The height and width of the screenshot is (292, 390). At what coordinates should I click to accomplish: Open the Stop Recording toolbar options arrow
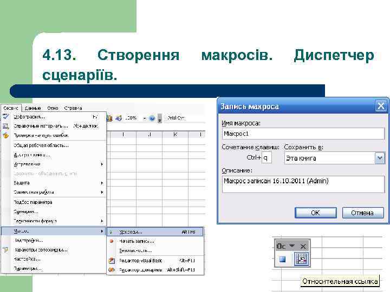[292, 246]
